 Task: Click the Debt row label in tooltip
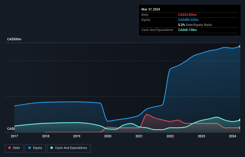[x=145, y=15]
